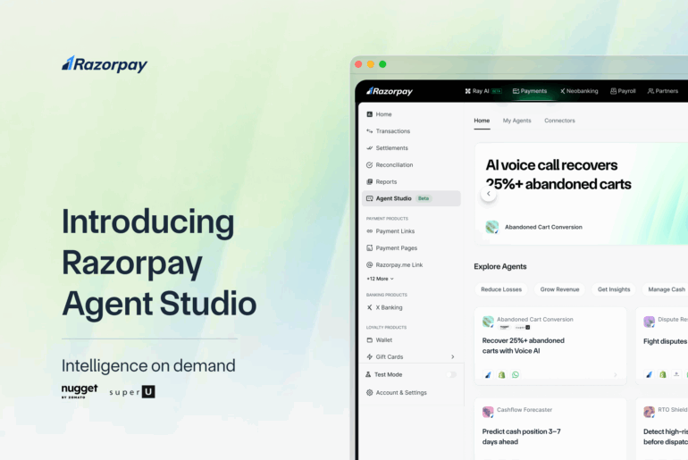Click the AI voice call banner
The width and height of the screenshot is (688, 460).
(582, 194)
